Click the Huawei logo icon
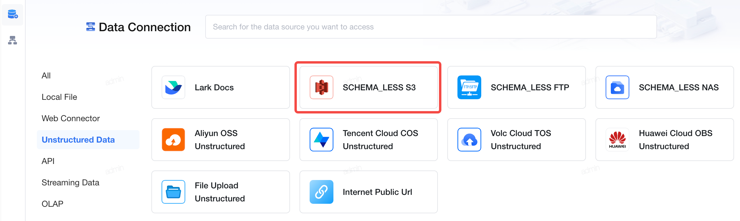The width and height of the screenshot is (740, 221). pyautogui.click(x=617, y=140)
